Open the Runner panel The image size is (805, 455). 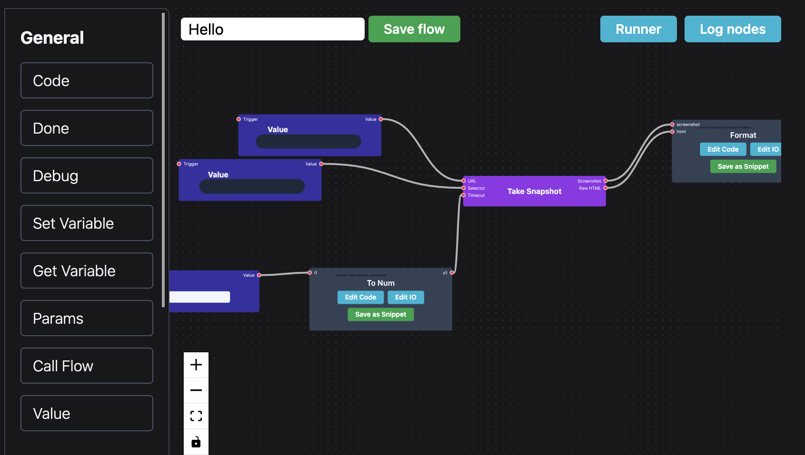click(x=638, y=29)
